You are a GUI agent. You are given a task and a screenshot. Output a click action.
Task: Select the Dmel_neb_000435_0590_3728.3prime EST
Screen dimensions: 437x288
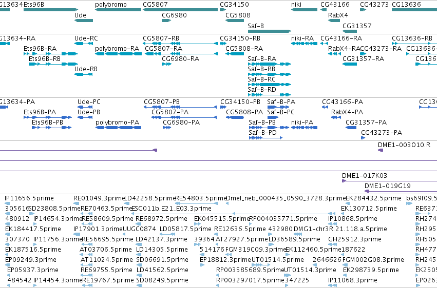227,203
